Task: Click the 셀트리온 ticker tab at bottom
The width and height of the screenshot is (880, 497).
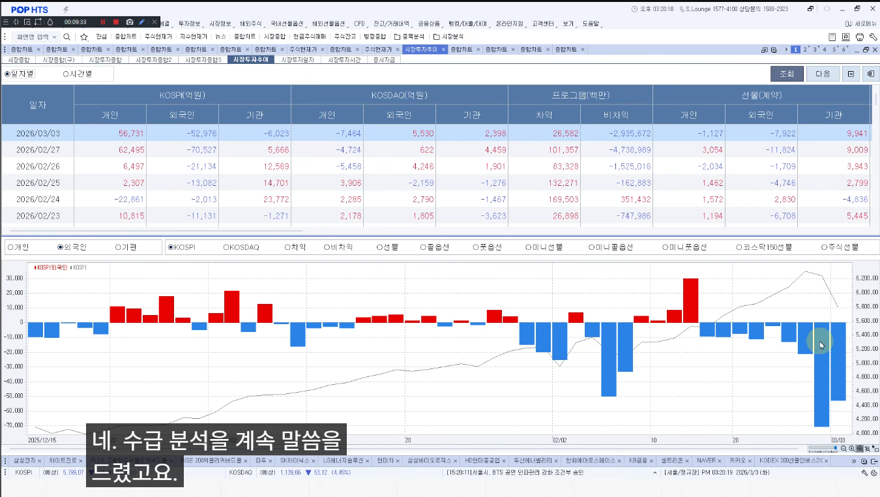Action: point(671,460)
